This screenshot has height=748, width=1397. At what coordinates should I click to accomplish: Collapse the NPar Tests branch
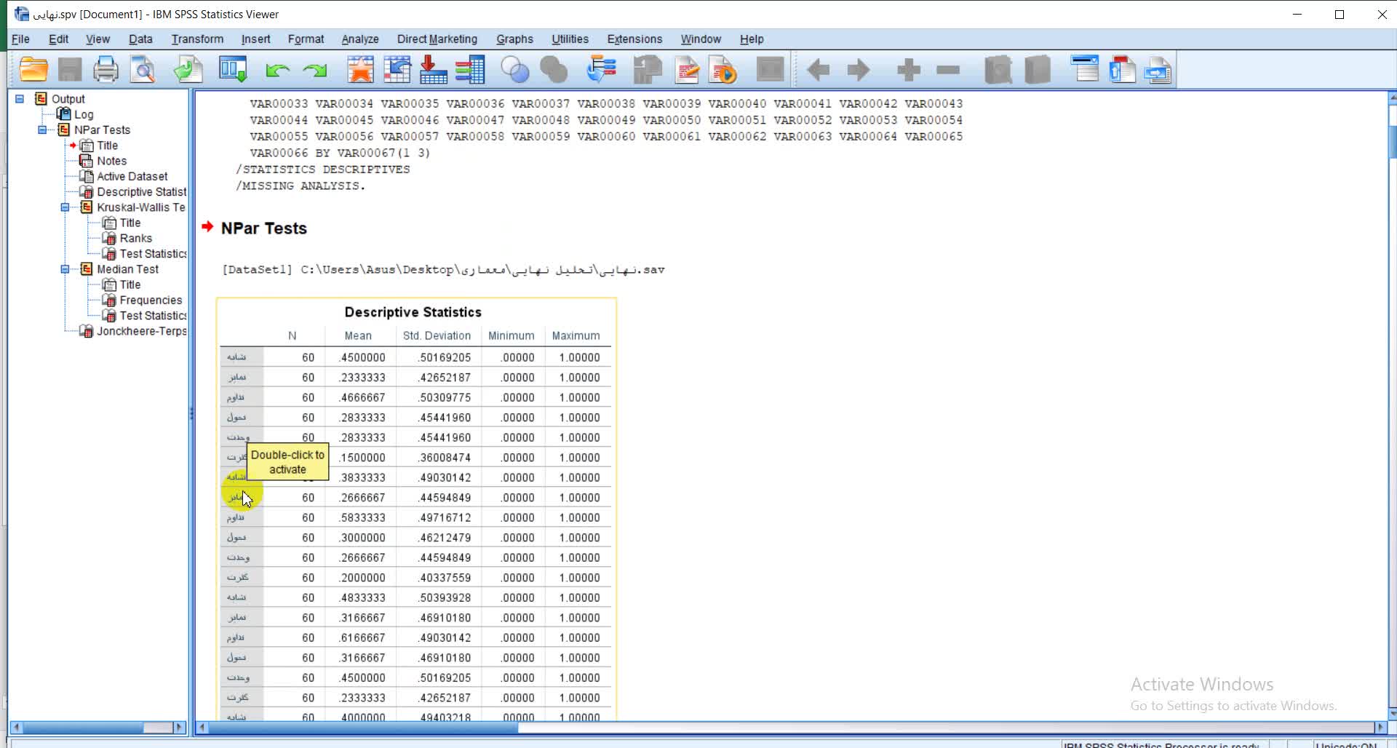(x=42, y=130)
